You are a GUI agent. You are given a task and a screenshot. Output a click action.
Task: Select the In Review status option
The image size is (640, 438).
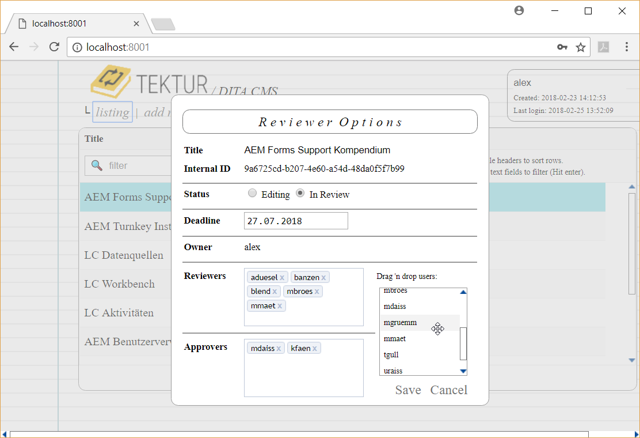click(300, 194)
